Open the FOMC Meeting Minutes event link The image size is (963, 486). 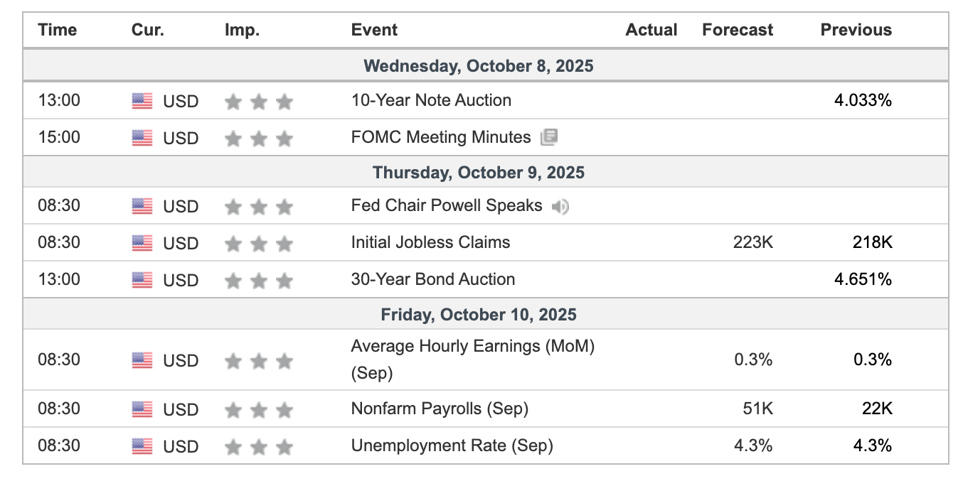440,137
